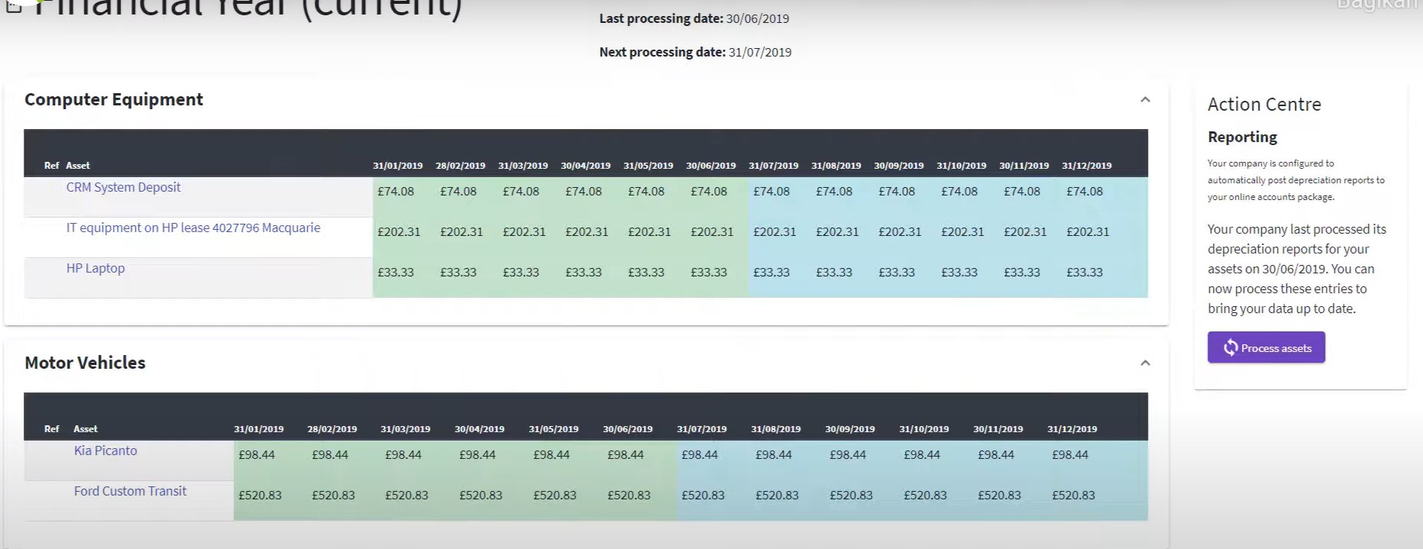The image size is (1423, 549).
Task: Select HP Laptop's 31/12/2019 depreciation amount
Action: (x=1084, y=273)
